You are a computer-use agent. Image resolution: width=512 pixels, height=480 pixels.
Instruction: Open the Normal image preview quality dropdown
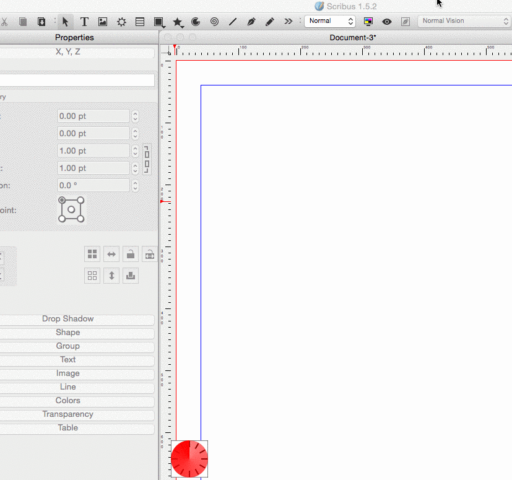(330, 21)
